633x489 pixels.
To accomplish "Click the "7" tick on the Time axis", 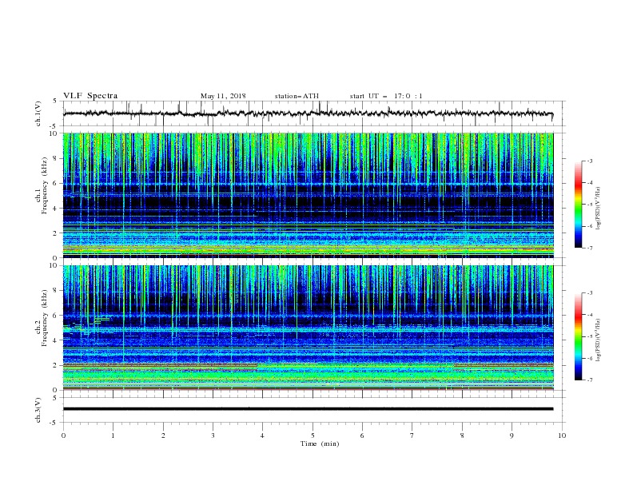I will point(412,435).
